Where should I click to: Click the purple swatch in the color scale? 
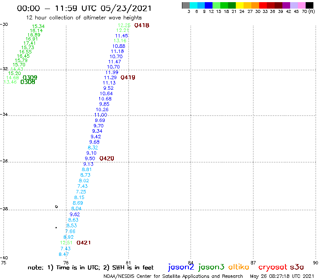[286, 5]
